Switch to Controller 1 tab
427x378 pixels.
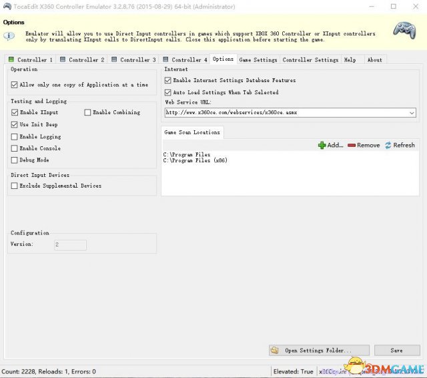pyautogui.click(x=30, y=59)
